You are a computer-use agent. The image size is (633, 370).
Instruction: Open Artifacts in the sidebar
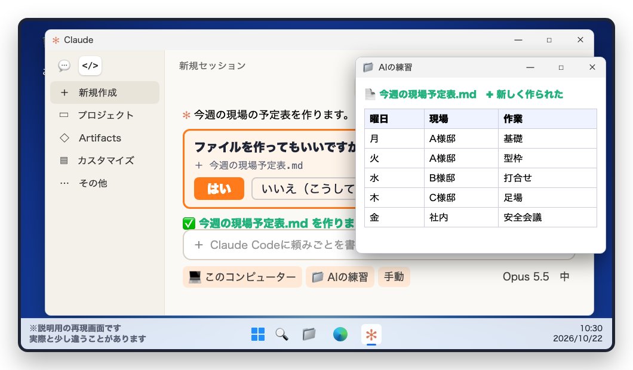pos(105,138)
